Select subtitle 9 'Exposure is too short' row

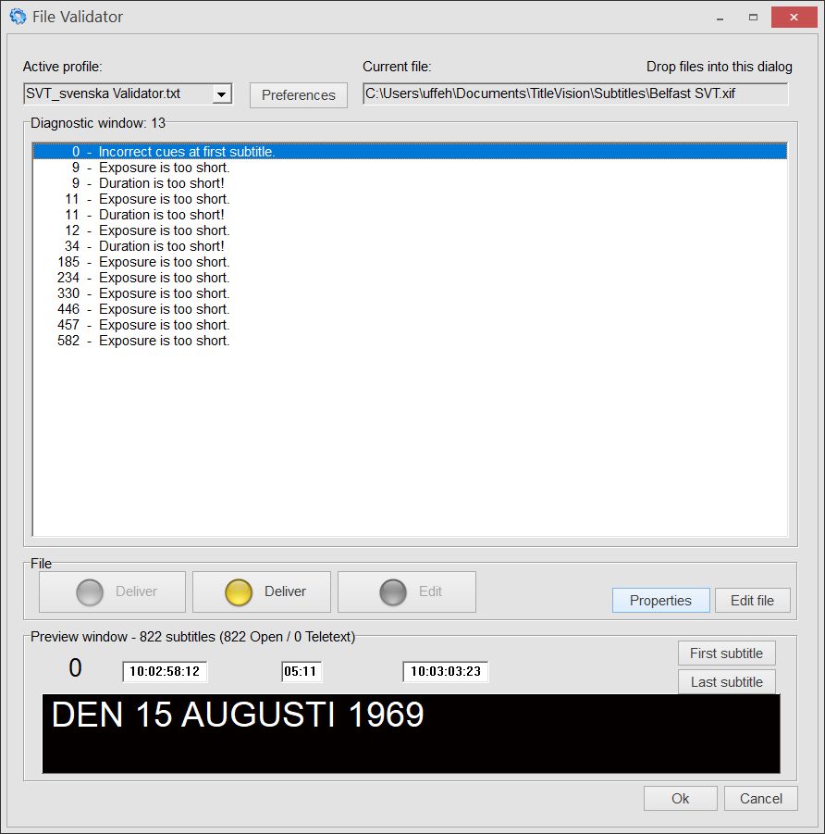click(x=410, y=168)
